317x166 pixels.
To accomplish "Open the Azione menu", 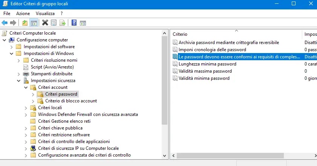I will 23,13.
